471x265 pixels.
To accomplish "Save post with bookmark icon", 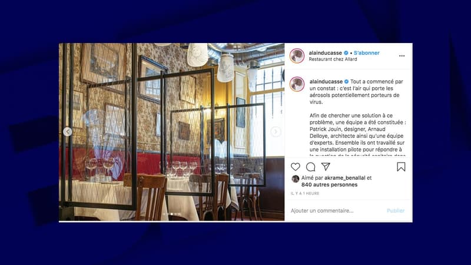I will coord(401,167).
